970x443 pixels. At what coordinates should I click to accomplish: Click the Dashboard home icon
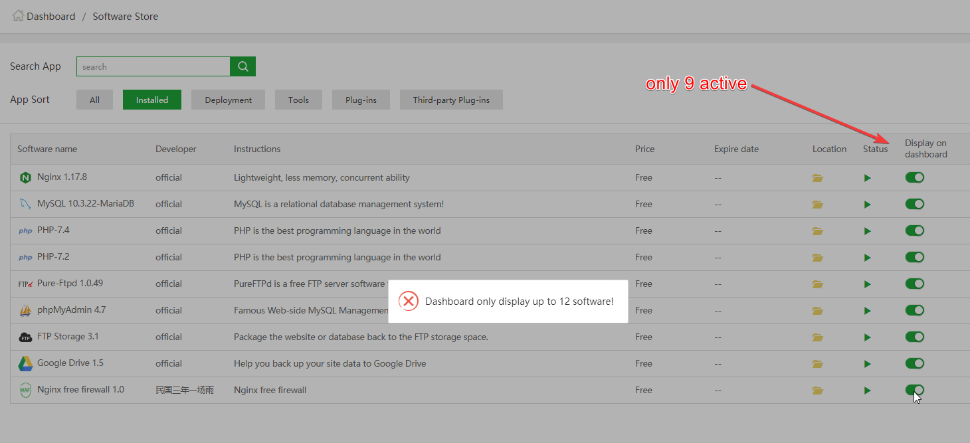(19, 15)
